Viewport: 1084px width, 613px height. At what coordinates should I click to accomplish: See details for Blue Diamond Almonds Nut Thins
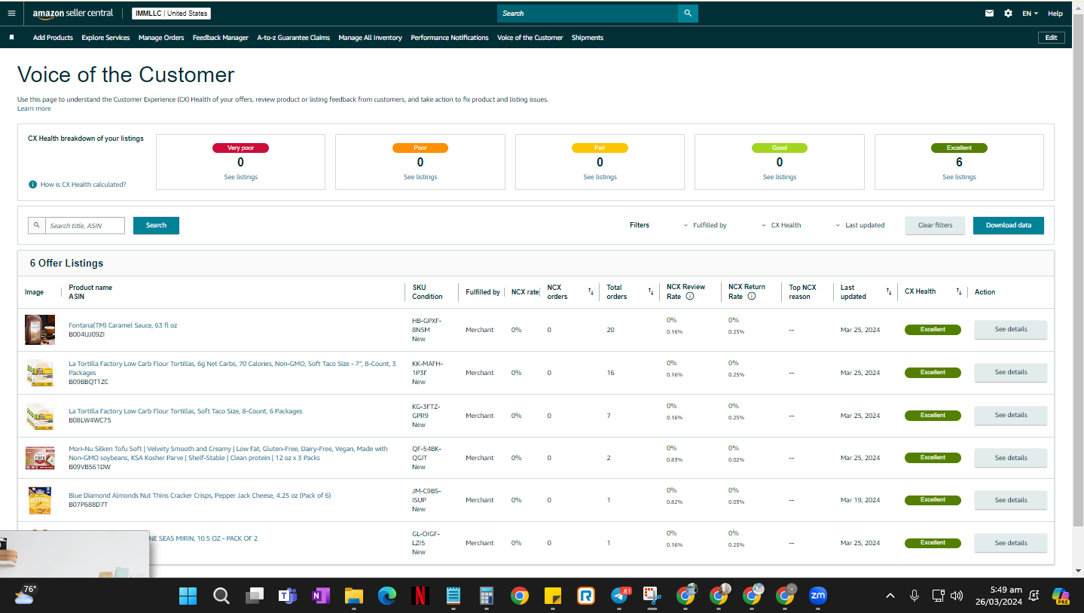click(1011, 500)
